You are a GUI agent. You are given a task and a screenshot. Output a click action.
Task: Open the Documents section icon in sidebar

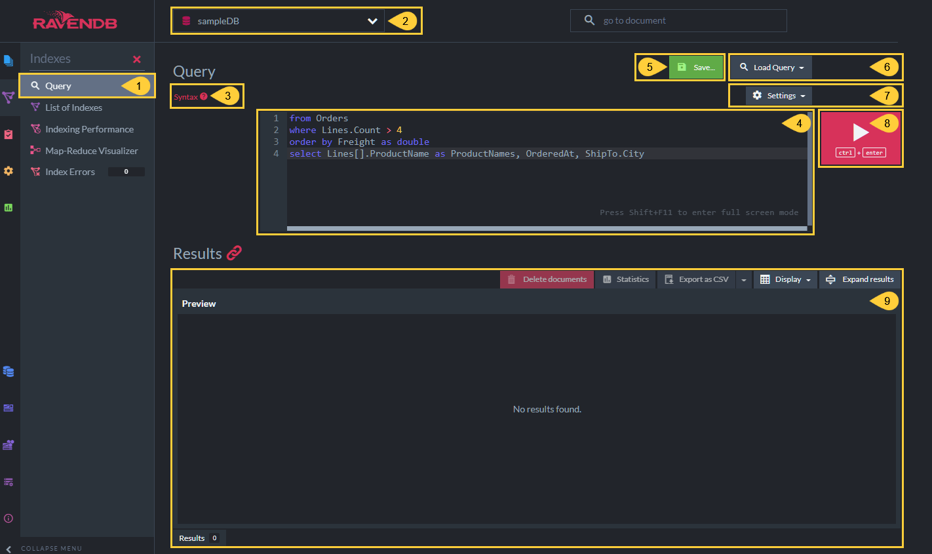[9, 61]
